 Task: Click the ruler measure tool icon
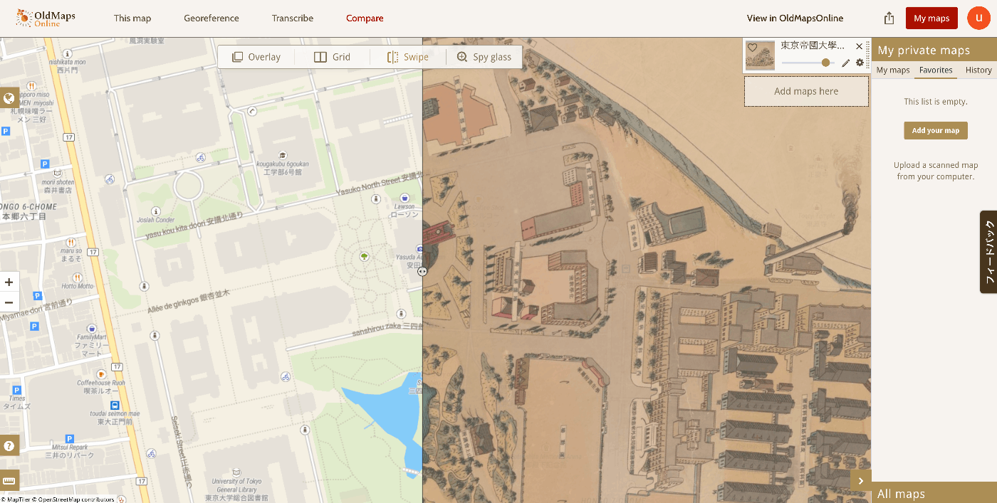point(9,481)
